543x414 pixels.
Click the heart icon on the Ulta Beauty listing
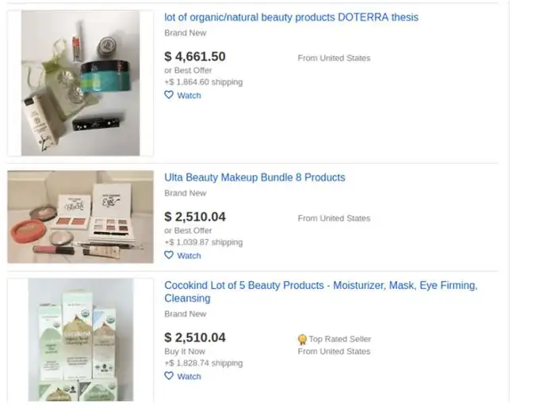(x=169, y=255)
